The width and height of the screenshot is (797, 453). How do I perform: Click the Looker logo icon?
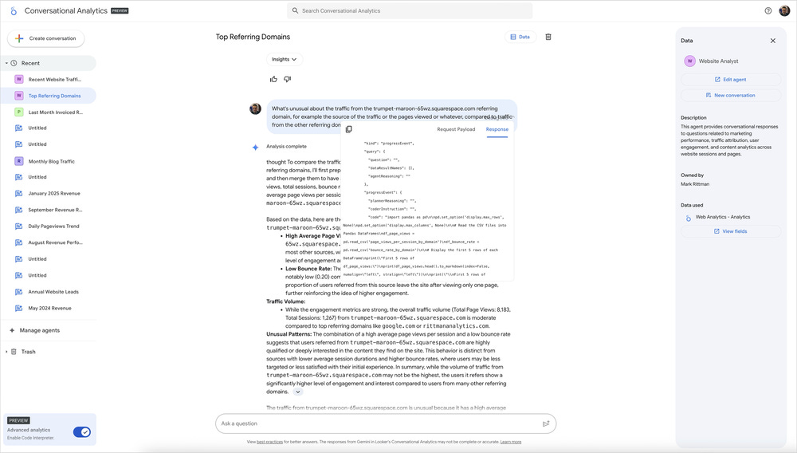14,10
